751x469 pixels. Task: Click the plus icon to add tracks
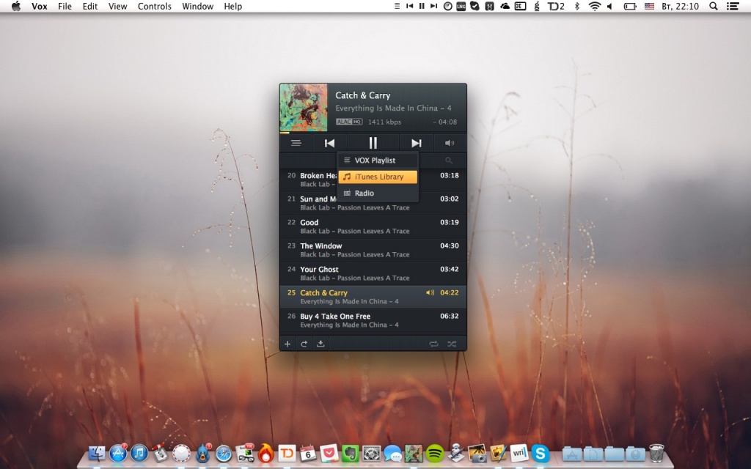(x=287, y=344)
